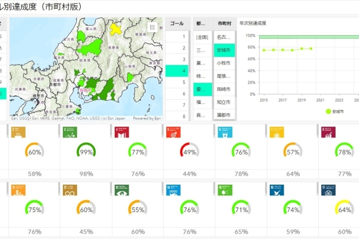Click the 99% gauge indicator

[x=86, y=153]
